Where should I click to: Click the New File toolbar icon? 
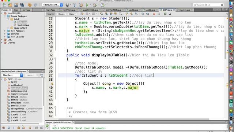(4, 5)
